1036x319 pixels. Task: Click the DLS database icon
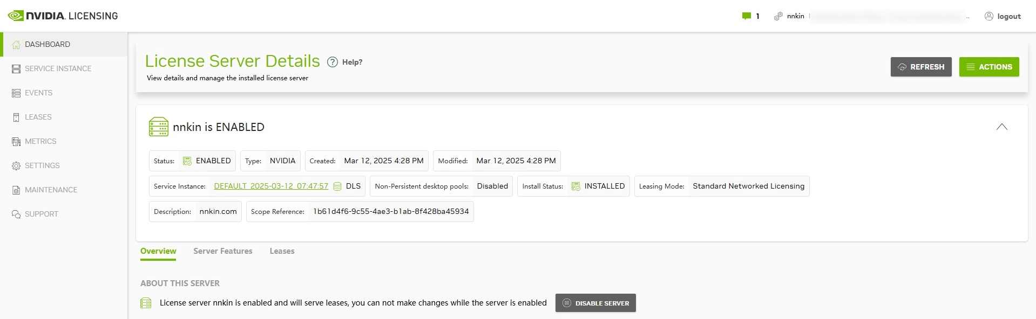coord(337,186)
